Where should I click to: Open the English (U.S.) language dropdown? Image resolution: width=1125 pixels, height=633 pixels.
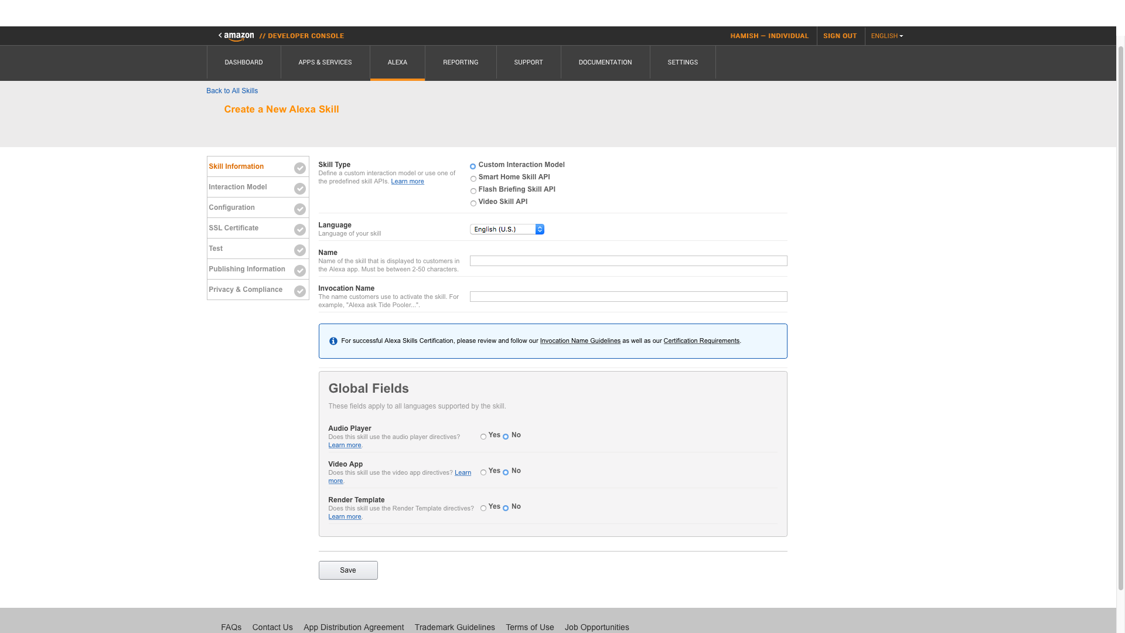(x=507, y=229)
